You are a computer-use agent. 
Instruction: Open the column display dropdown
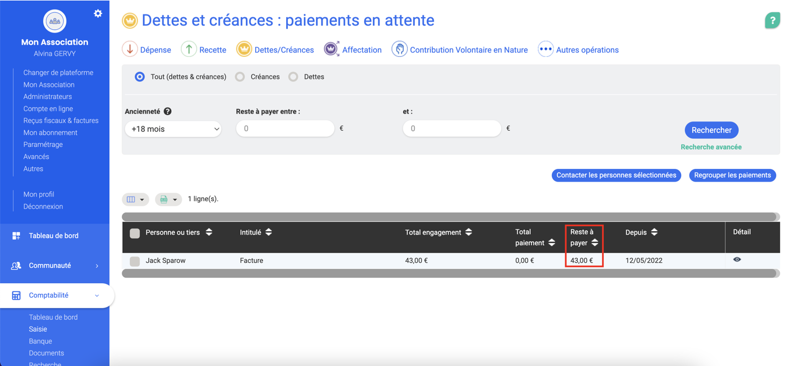pyautogui.click(x=135, y=199)
